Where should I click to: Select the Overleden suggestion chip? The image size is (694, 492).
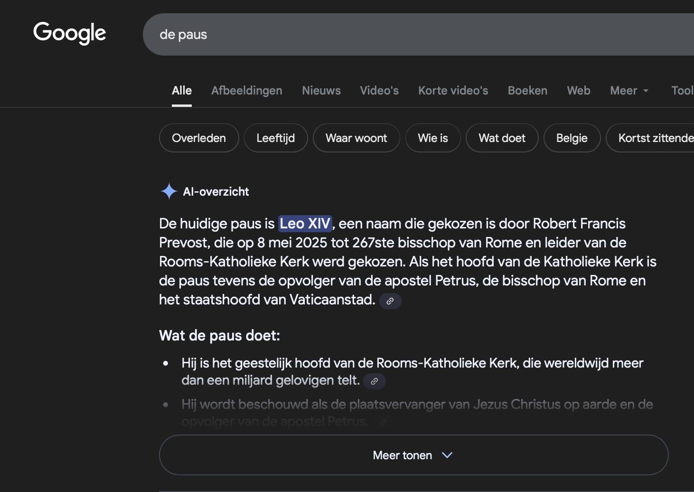[199, 138]
